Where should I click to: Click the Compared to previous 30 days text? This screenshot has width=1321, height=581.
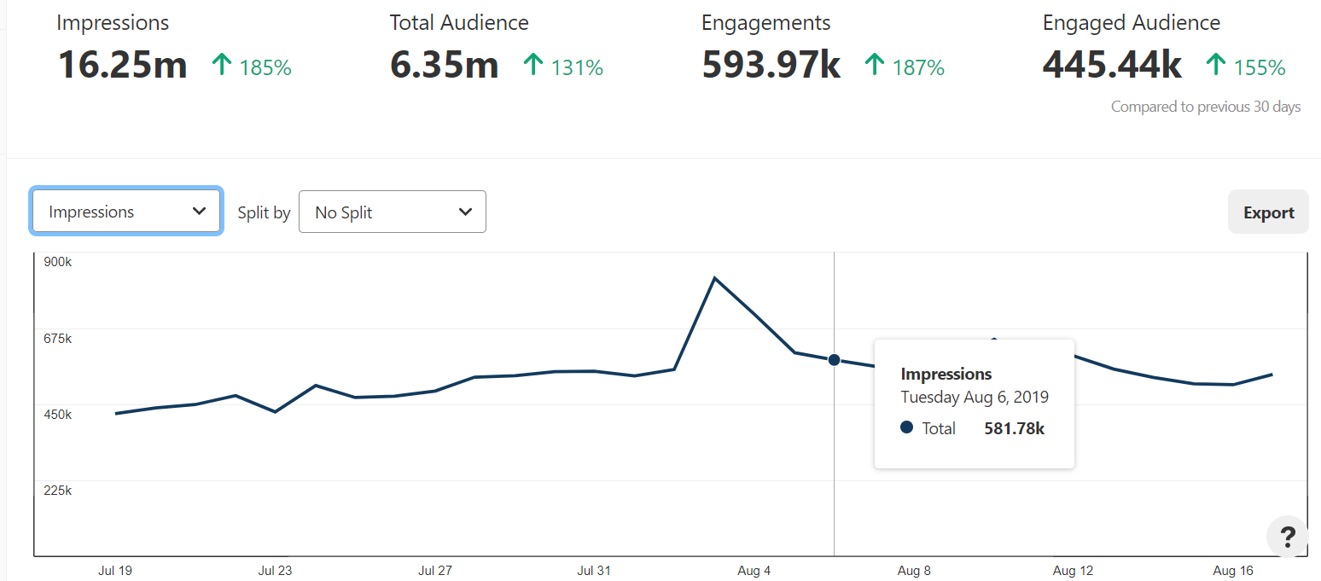point(1205,106)
